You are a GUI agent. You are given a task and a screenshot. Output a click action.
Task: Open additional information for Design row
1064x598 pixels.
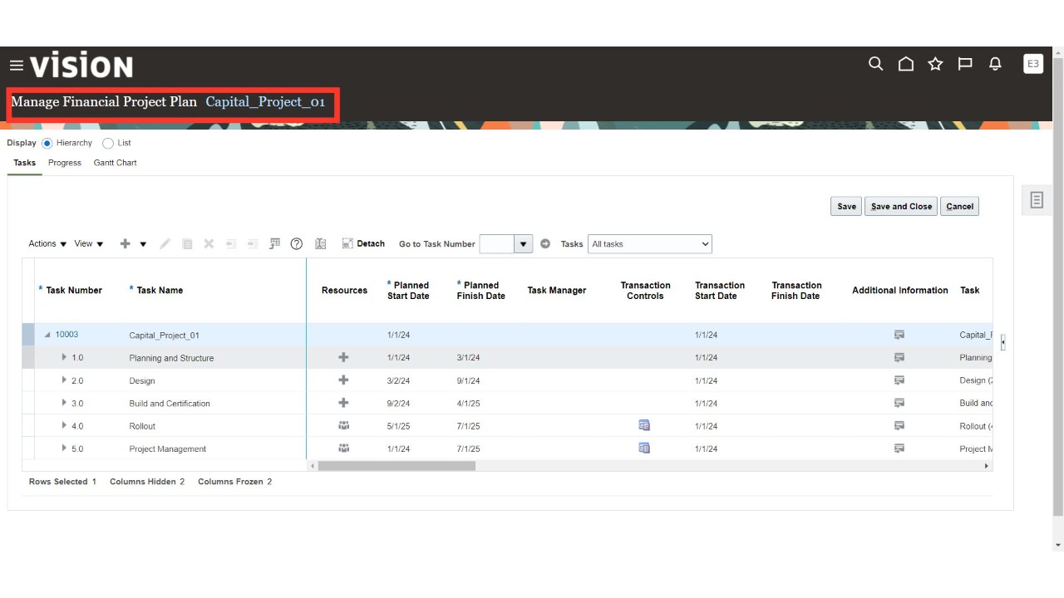tap(899, 380)
